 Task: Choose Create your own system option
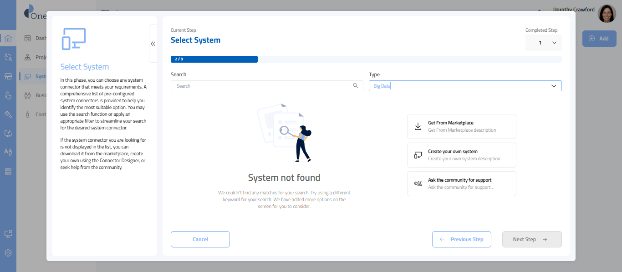(461, 155)
